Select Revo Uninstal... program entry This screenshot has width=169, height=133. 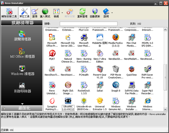pos(52,88)
